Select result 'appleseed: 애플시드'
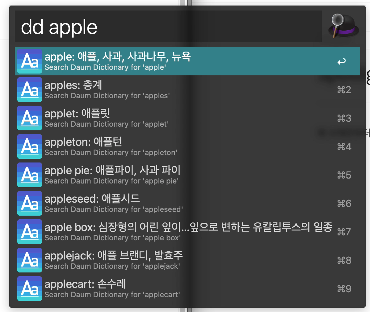The height and width of the screenshot is (312, 370). pyautogui.click(x=187, y=203)
